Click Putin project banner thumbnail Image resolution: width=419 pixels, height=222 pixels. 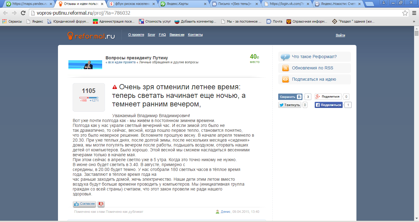[x=85, y=65]
